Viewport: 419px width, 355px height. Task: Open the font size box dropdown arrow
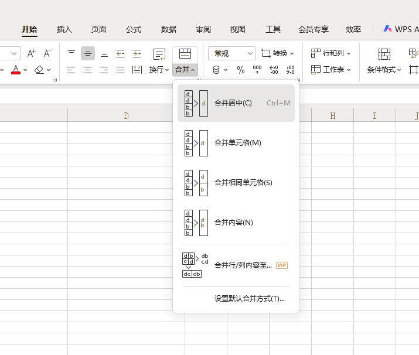click(x=14, y=53)
